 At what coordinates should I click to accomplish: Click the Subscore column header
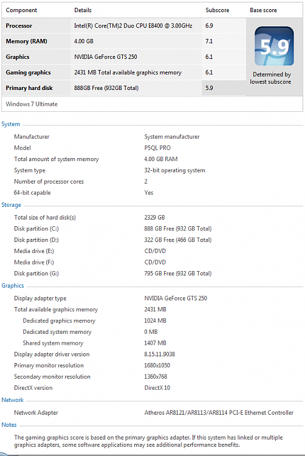point(218,10)
